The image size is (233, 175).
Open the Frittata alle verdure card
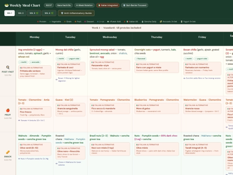tap(35, 72)
